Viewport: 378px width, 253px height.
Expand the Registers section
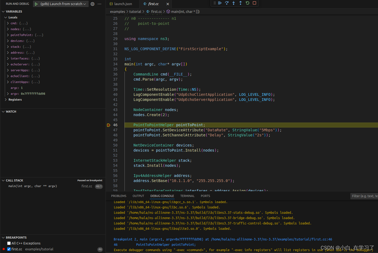(6, 100)
